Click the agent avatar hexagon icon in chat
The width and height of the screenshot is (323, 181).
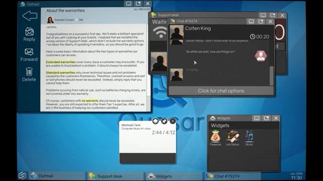[261, 56]
